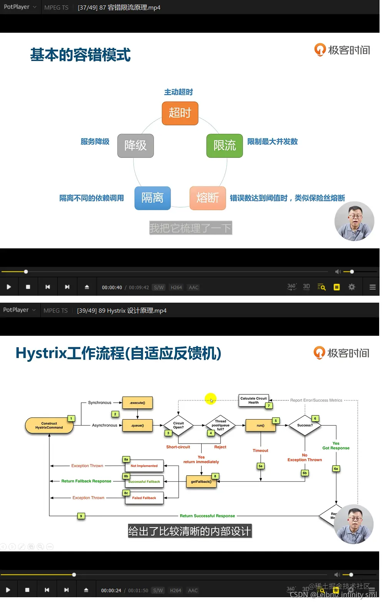Screen dimensions: 383x603
Task: Open PotPlayer menu dropdown in upper window
Action: 20,7
